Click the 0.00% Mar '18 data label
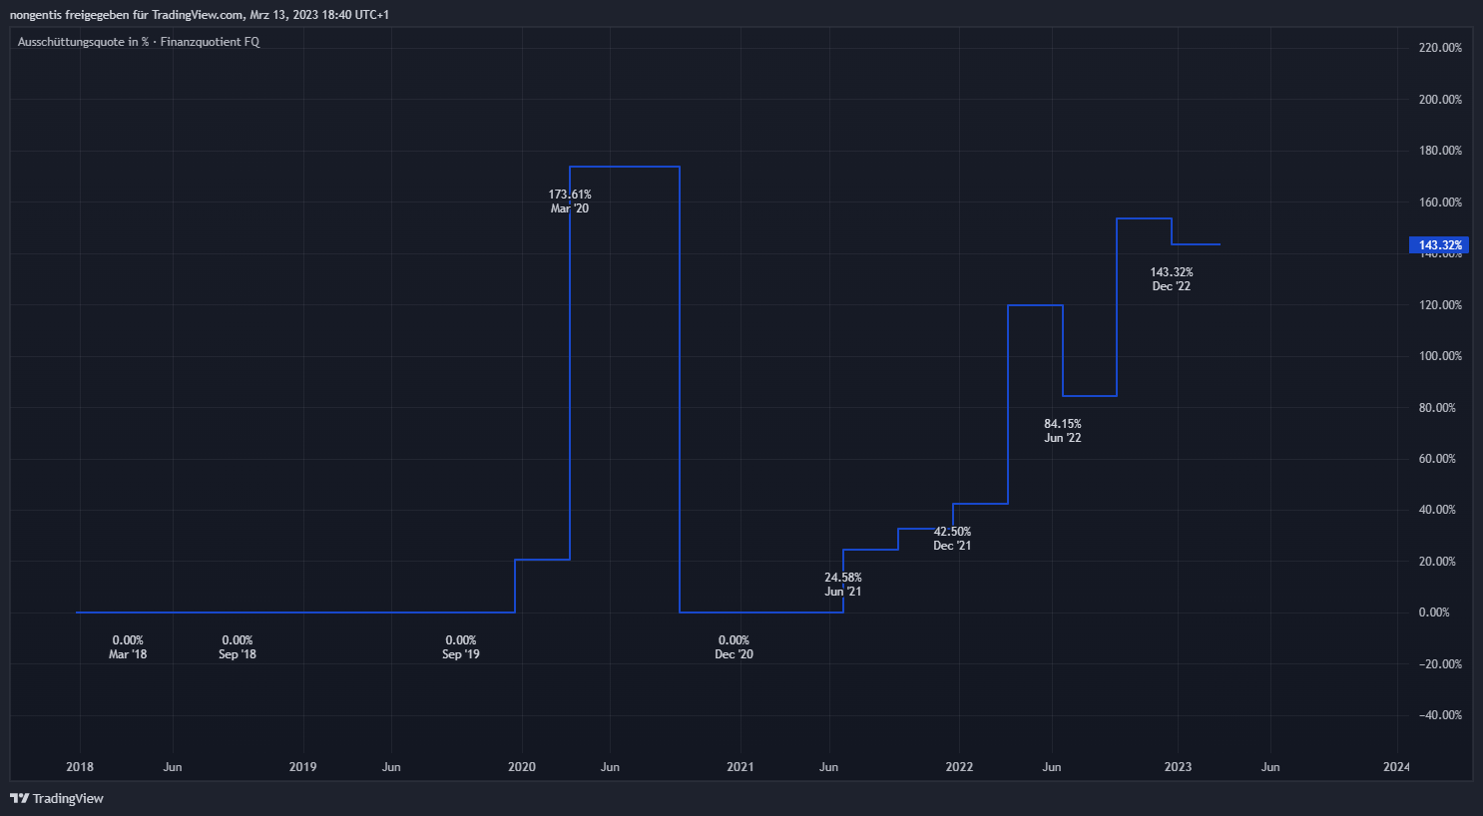 pyautogui.click(x=128, y=647)
